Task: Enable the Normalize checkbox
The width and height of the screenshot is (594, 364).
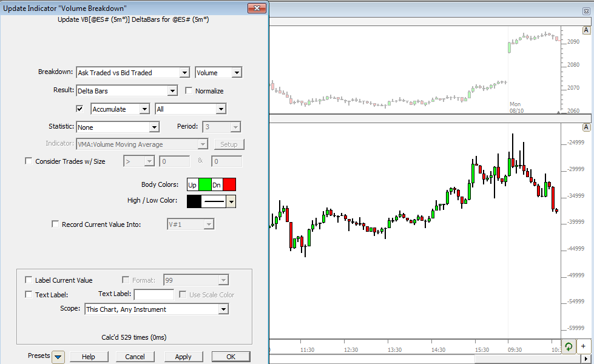Action: pyautogui.click(x=189, y=91)
